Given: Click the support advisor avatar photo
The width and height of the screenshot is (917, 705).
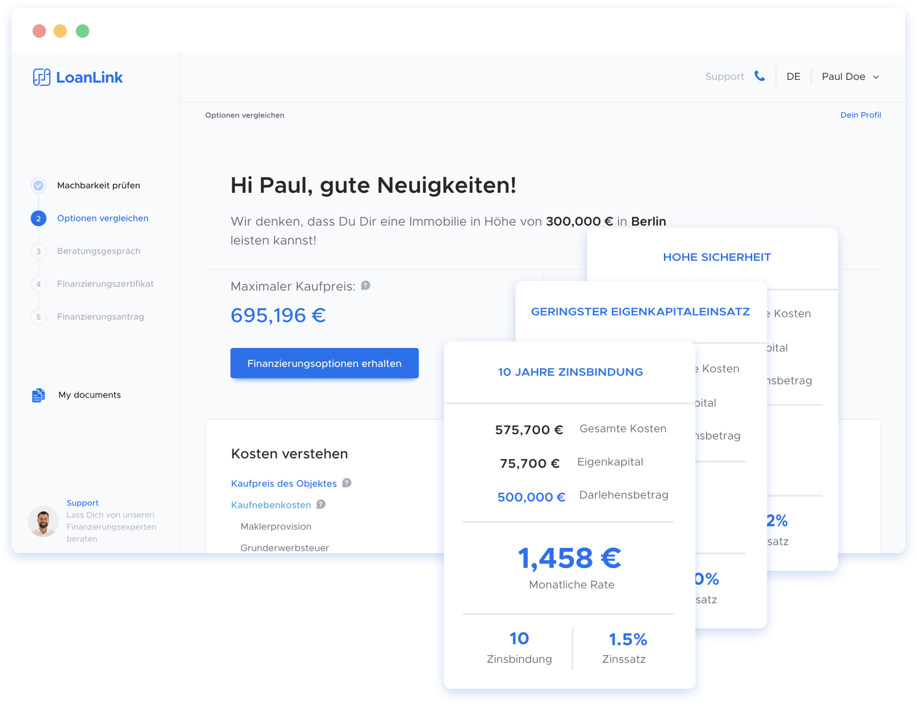Looking at the screenshot, I should tap(43, 521).
